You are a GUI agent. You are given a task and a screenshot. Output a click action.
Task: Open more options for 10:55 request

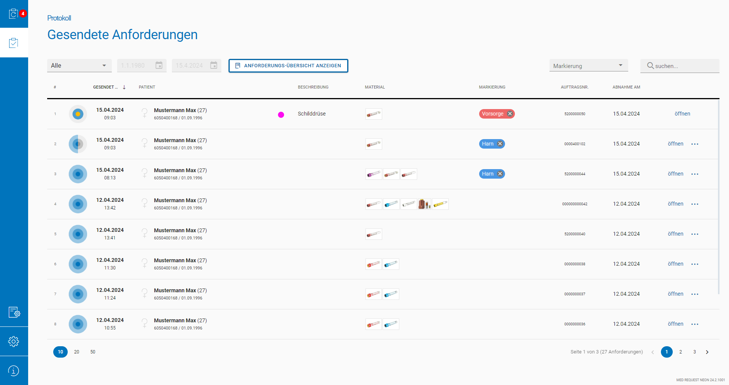695,324
